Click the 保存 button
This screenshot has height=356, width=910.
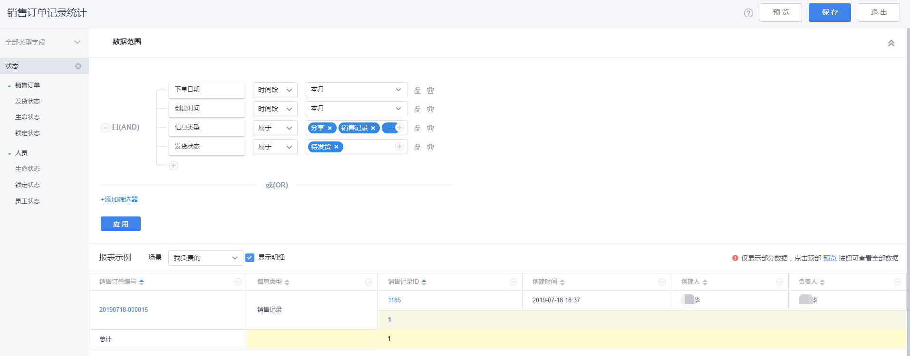pyautogui.click(x=830, y=12)
